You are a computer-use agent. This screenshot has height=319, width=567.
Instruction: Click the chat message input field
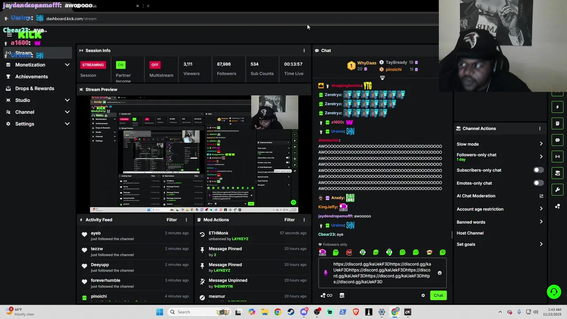tap(382, 273)
